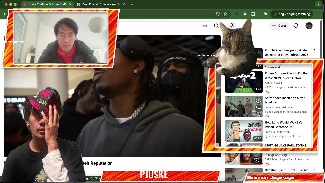
Task: Open 'Ruben Amorim Playing Football' video title
Action: tap(287, 76)
